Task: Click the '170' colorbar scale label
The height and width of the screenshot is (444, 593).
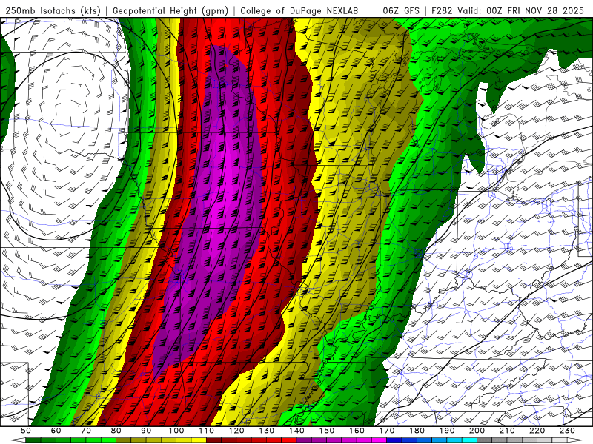Action: [386, 431]
